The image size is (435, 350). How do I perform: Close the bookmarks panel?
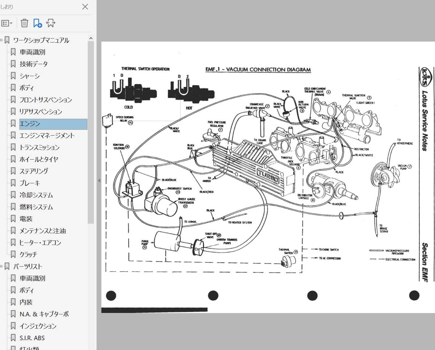(x=85, y=7)
